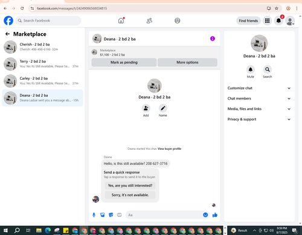Click the Name edit pencil icon
Image resolution: width=302 pixels, height=235 pixels.
[x=163, y=108]
